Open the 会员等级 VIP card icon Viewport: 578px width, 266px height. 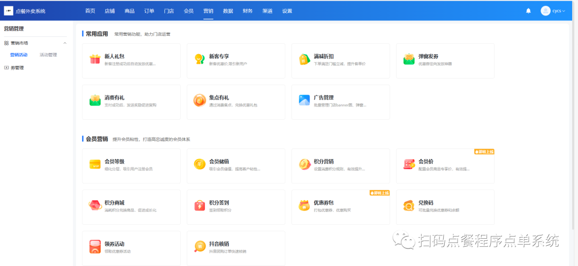point(95,164)
